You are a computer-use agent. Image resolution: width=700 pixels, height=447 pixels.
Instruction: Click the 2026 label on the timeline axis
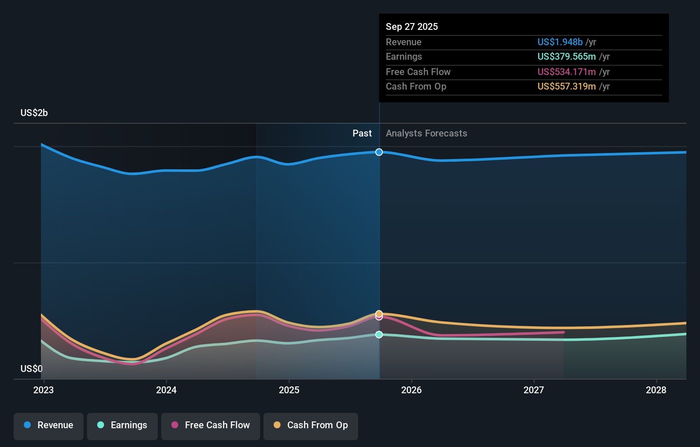[411, 389]
